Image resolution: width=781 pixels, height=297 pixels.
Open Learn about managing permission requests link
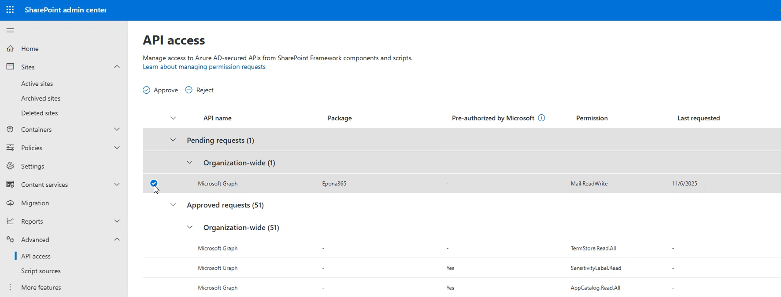(204, 67)
